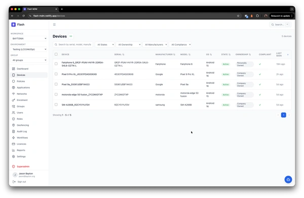Open browser profile avatar icon

point(266,16)
